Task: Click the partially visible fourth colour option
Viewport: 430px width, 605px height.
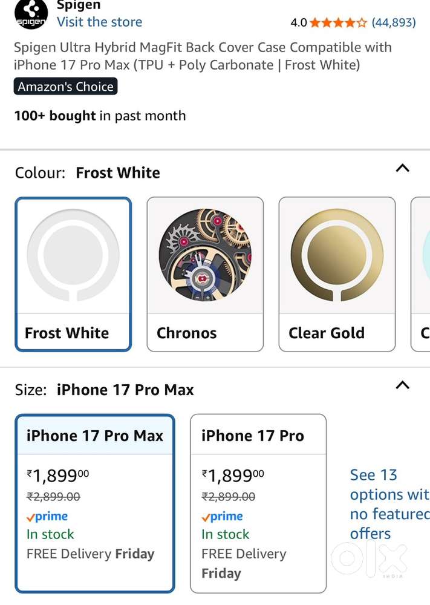Action: [421, 273]
